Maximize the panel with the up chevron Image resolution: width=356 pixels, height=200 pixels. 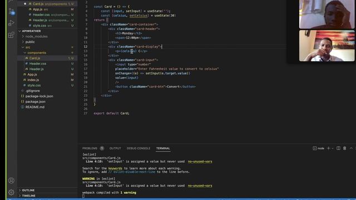click(351, 148)
